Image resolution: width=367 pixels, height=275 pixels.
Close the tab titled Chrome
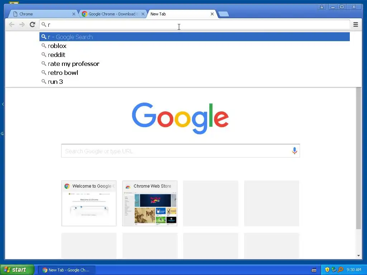click(74, 14)
